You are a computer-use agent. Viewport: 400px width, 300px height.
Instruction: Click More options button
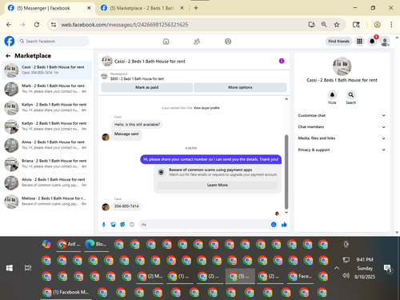[240, 87]
